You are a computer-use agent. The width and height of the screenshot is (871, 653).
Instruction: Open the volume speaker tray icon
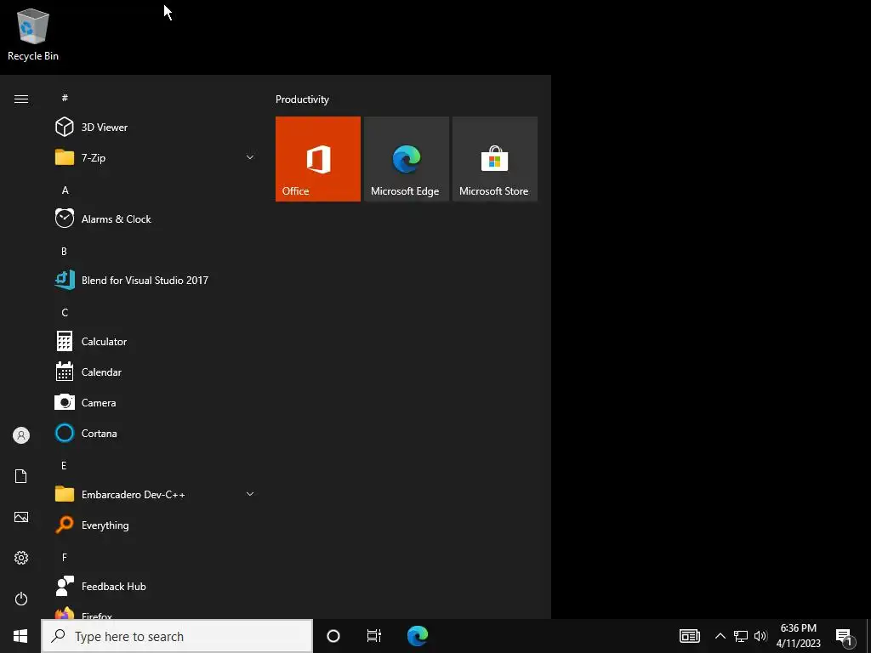(x=760, y=636)
